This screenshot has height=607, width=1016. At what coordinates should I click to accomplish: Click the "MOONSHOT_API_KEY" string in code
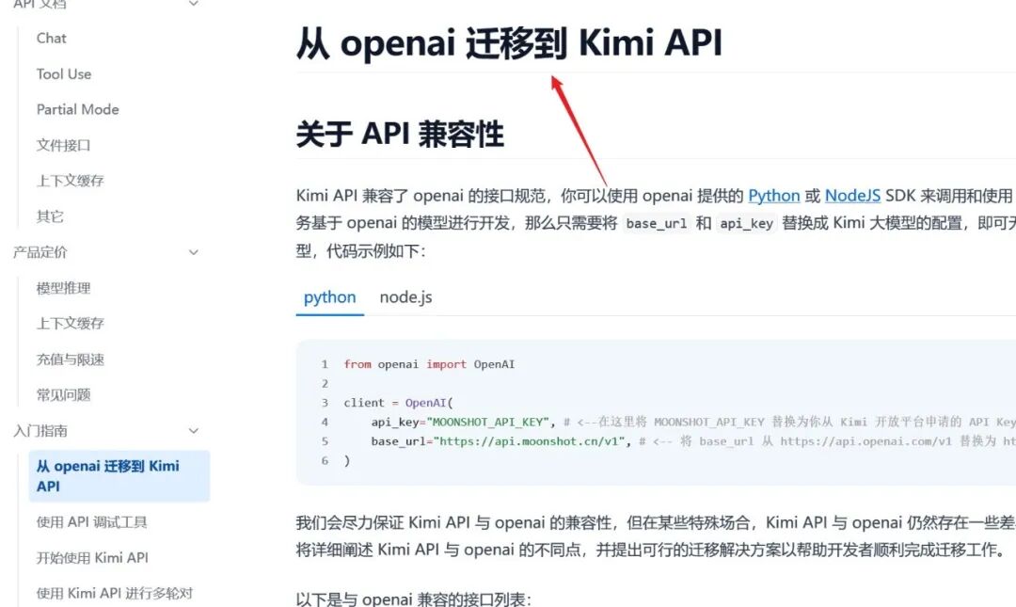[x=487, y=423]
